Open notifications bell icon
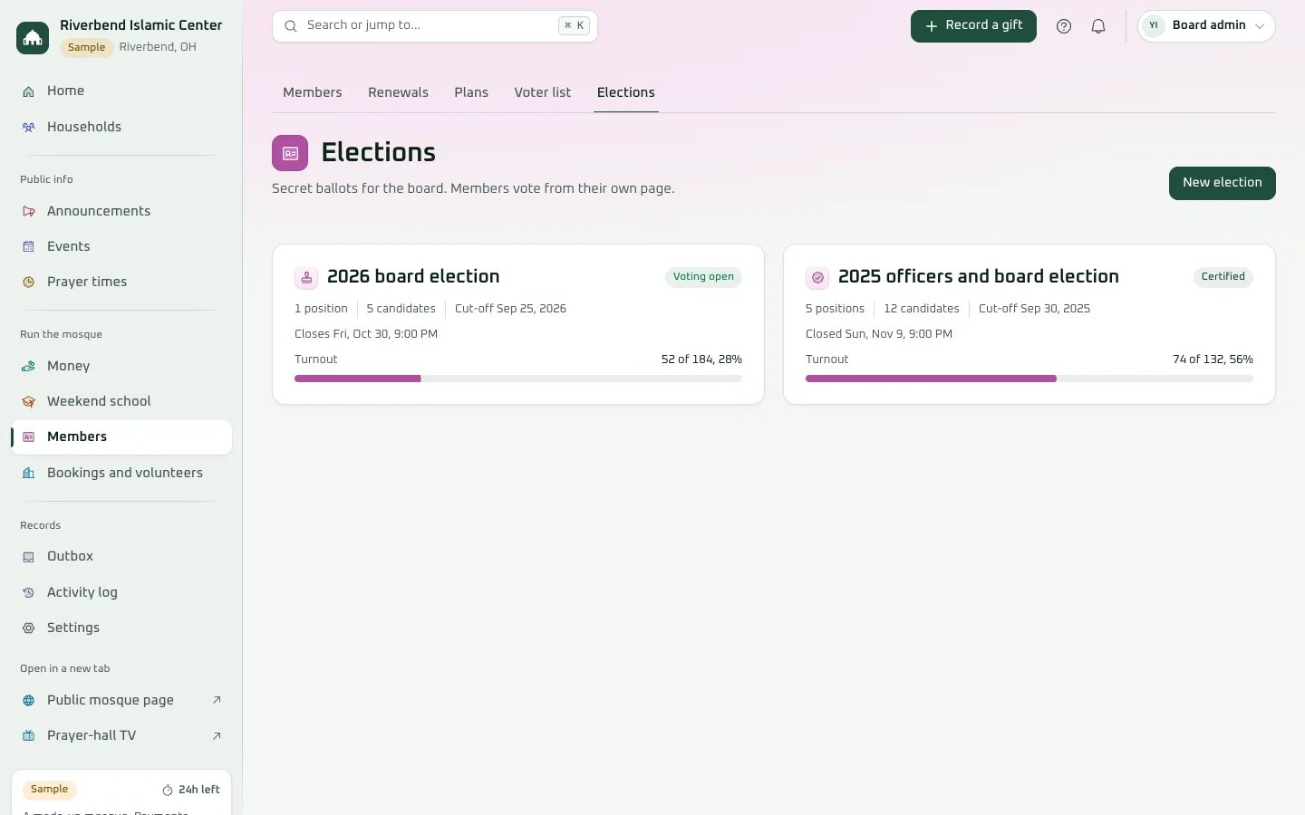1305x815 pixels. [1098, 26]
